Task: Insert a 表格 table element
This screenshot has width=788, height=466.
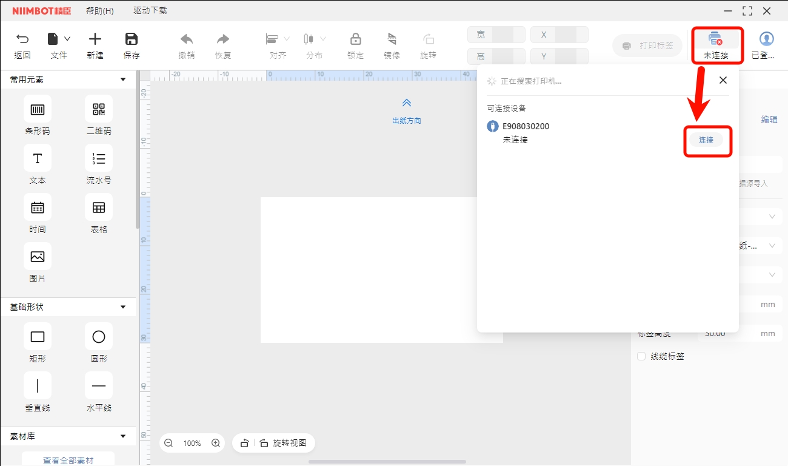Action: pyautogui.click(x=99, y=208)
